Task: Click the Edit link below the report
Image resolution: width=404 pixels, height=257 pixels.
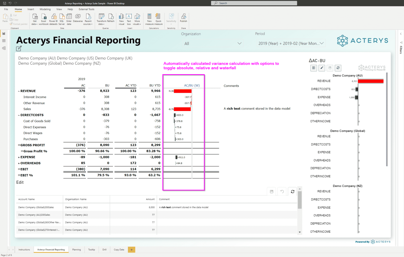Action: pos(20,182)
